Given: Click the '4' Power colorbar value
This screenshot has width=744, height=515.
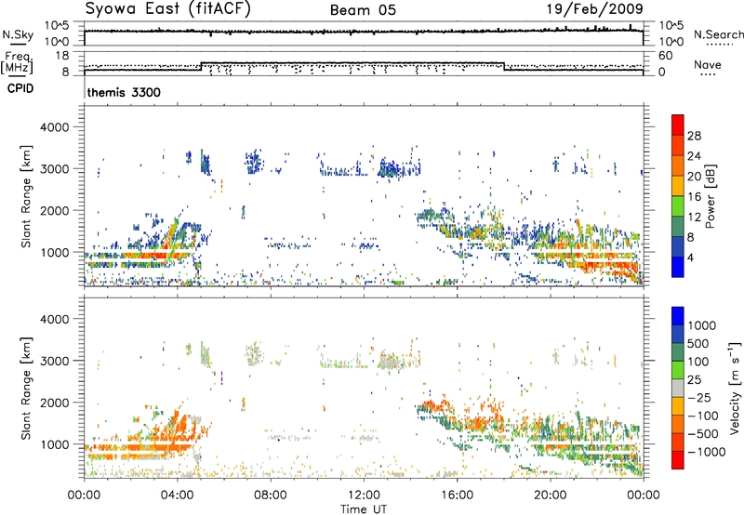Looking at the screenshot, I should point(690,257).
